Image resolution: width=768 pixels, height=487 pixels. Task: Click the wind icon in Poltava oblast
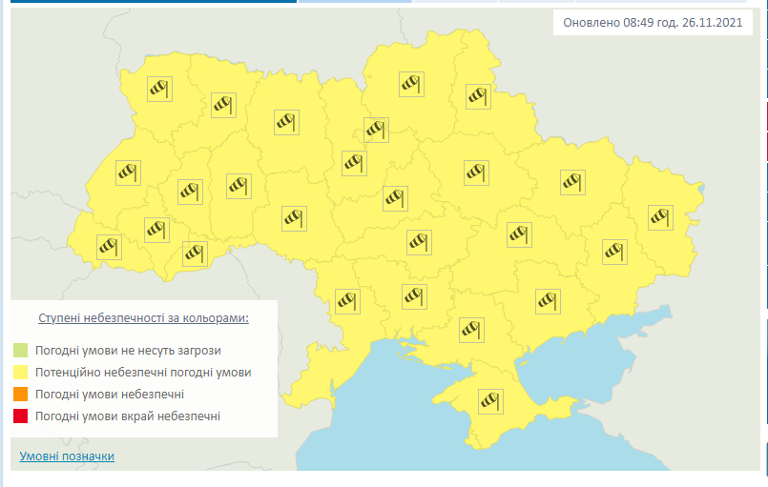click(x=477, y=172)
